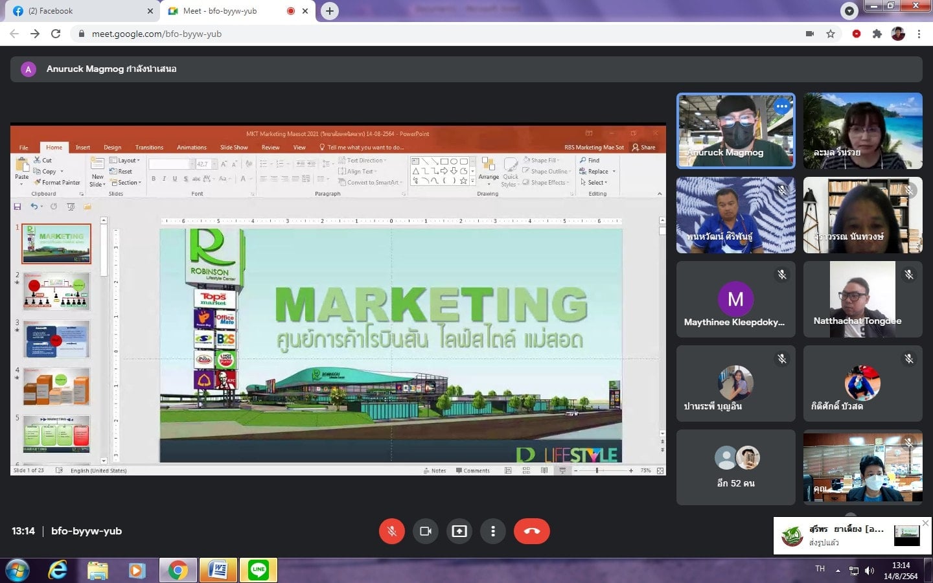Unmute the microphone in Meet controls
Viewport: 933px width, 583px height.
coord(392,531)
